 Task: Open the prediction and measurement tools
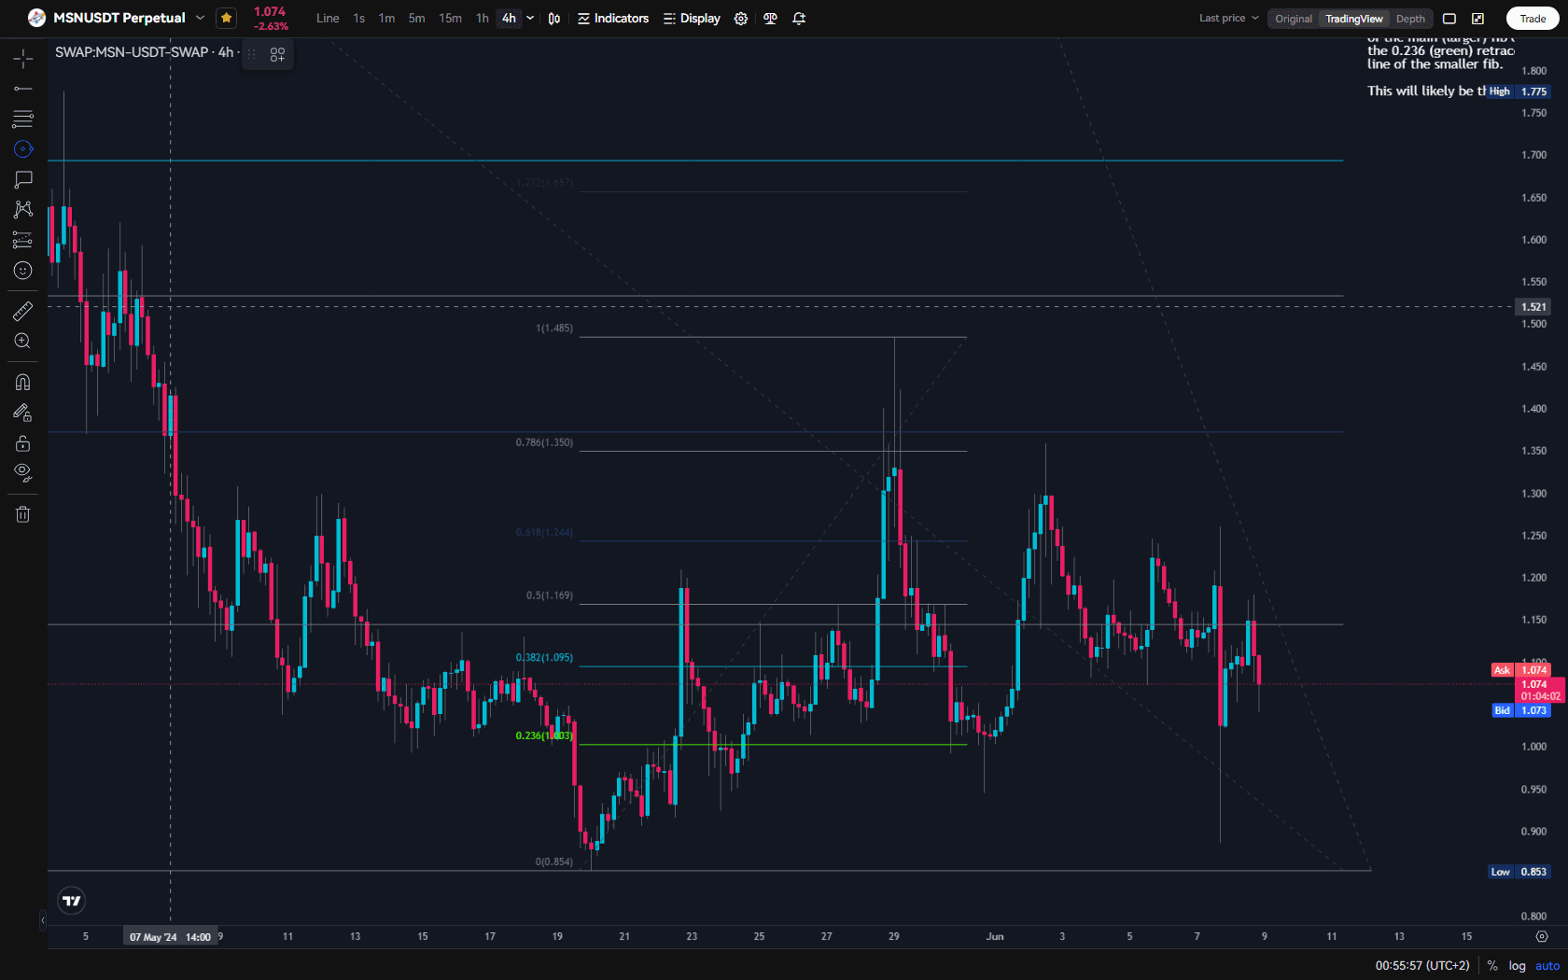(23, 240)
